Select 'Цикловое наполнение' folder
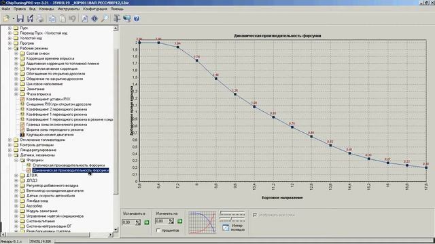 44,84
